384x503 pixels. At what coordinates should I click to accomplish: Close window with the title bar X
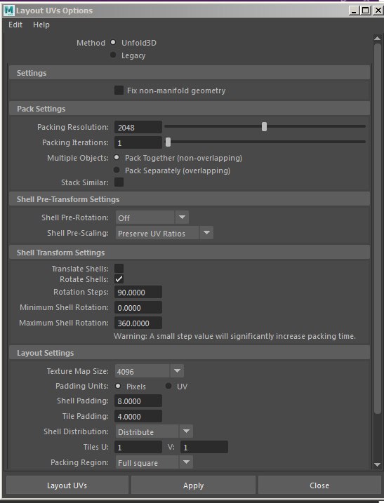pyautogui.click(x=378, y=11)
